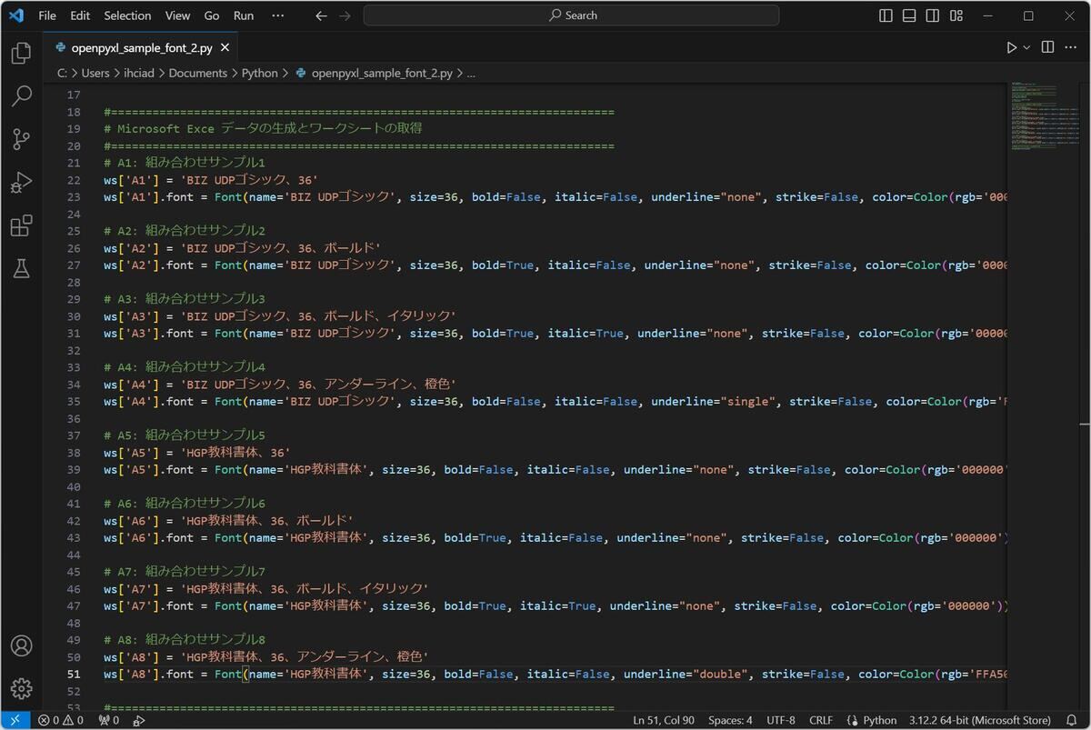The width and height of the screenshot is (1091, 730).
Task: Run the Python file
Action: click(x=1011, y=47)
